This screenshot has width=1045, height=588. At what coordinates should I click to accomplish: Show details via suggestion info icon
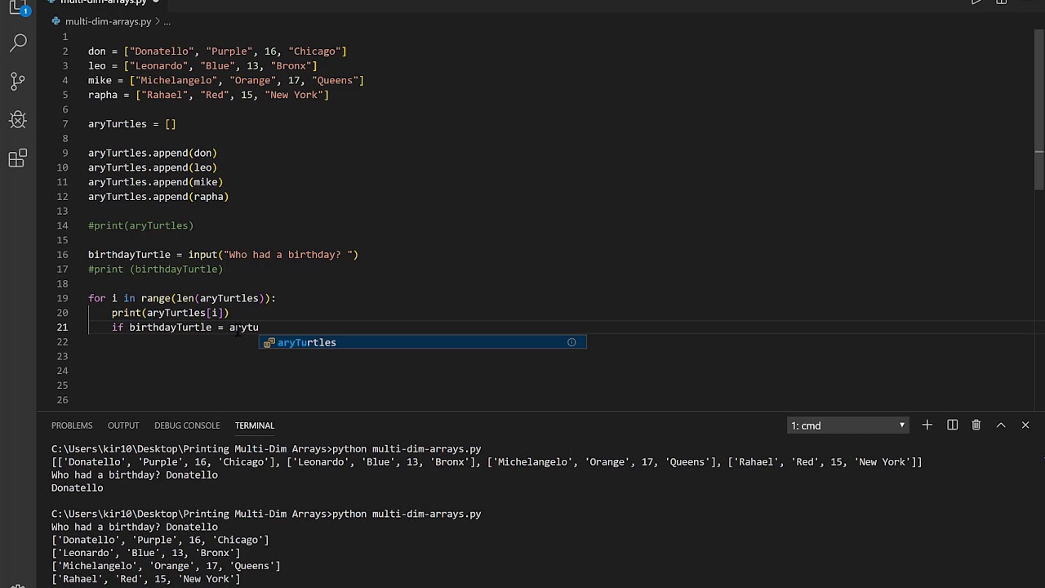pos(571,342)
